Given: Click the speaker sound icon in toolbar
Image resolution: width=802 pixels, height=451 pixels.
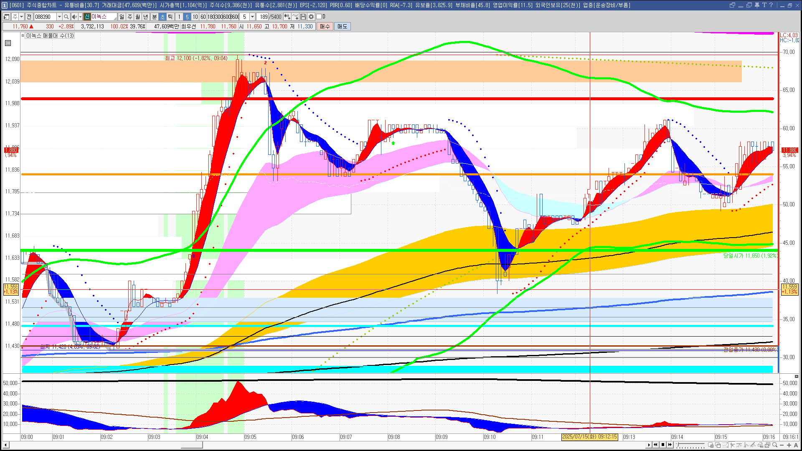Looking at the screenshot, I should point(74,17).
